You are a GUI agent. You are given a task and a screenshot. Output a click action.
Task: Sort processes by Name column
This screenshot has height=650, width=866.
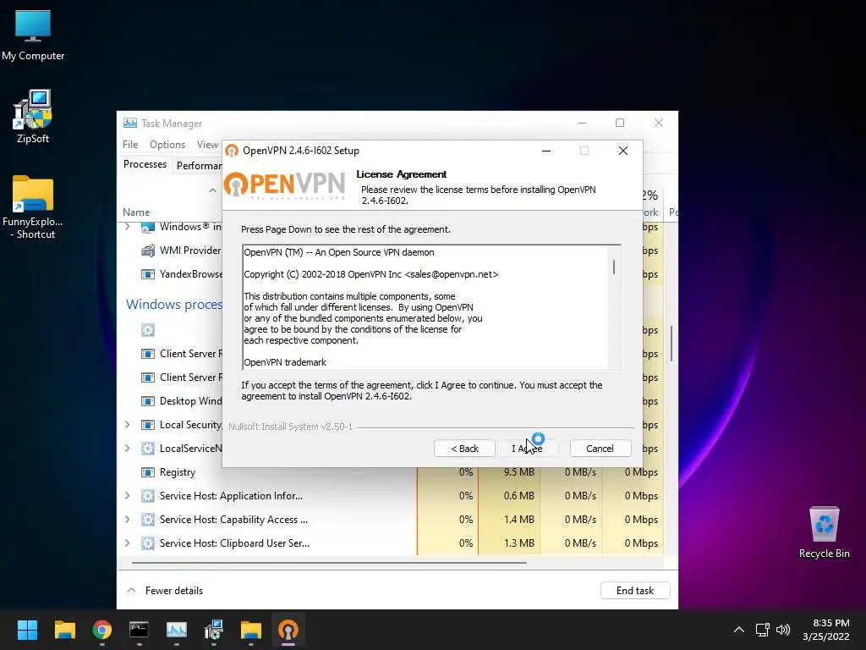point(136,212)
